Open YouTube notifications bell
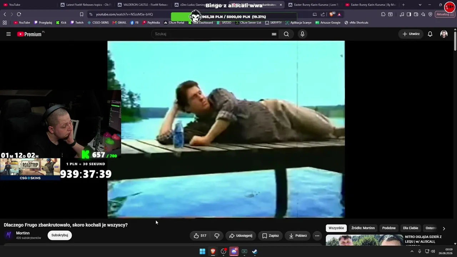457x257 pixels. pos(430,34)
